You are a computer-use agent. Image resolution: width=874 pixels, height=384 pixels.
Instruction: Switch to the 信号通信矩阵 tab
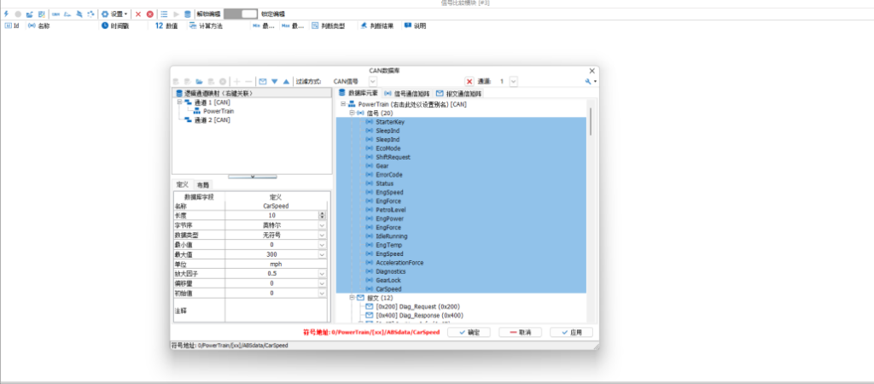[x=406, y=93]
